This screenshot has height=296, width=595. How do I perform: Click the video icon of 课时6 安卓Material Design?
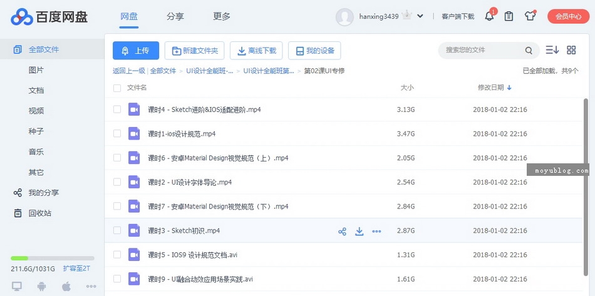[x=134, y=158]
